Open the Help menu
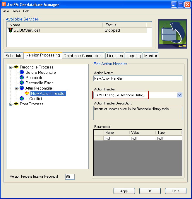This screenshot has width=192, height=199. coord(26,11)
